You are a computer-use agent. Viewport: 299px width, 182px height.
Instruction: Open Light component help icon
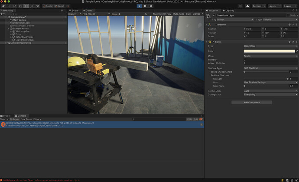289,42
